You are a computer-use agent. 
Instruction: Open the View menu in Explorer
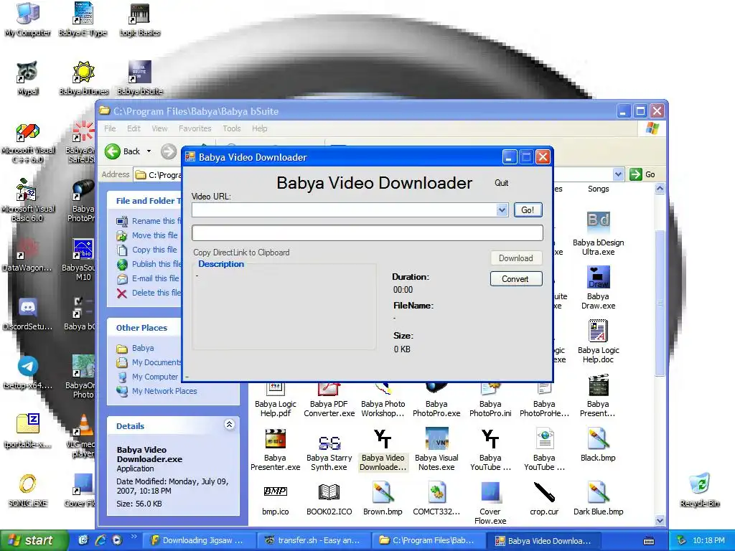[x=159, y=128]
